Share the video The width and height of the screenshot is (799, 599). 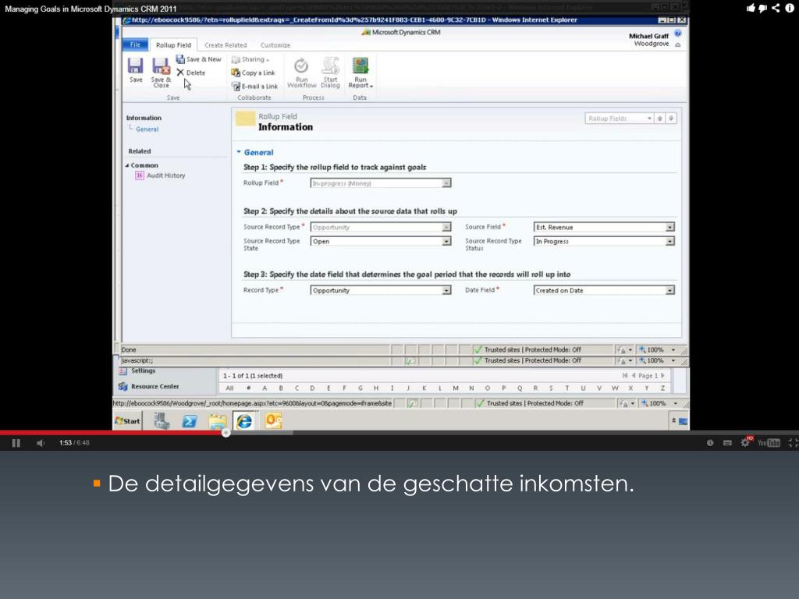[776, 8]
